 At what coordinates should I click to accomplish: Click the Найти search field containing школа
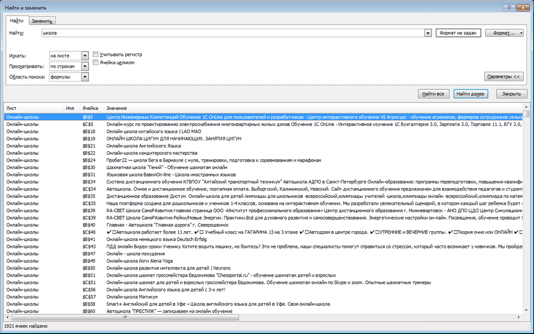point(233,33)
